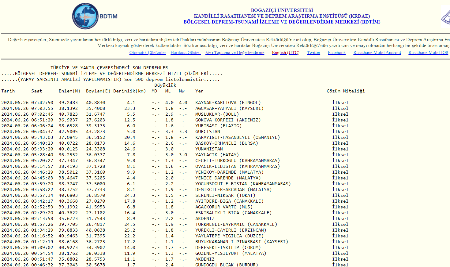Click the BOĞAZİÇİ ÜNİVERSİTESİ heading
450x267 pixels.
[x=282, y=10]
